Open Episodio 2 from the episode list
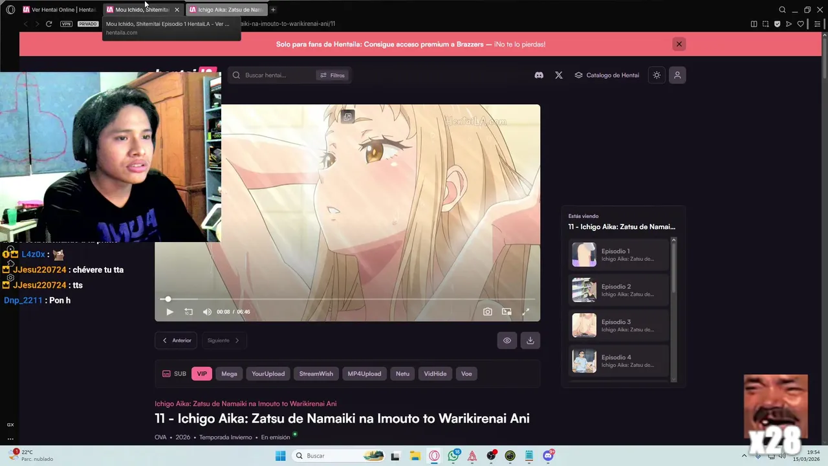Screen dimensions: 828x466 pyautogui.click(x=619, y=290)
